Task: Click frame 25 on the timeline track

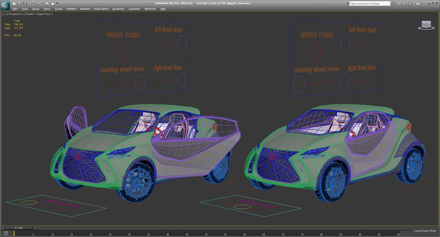Action: click(x=110, y=233)
